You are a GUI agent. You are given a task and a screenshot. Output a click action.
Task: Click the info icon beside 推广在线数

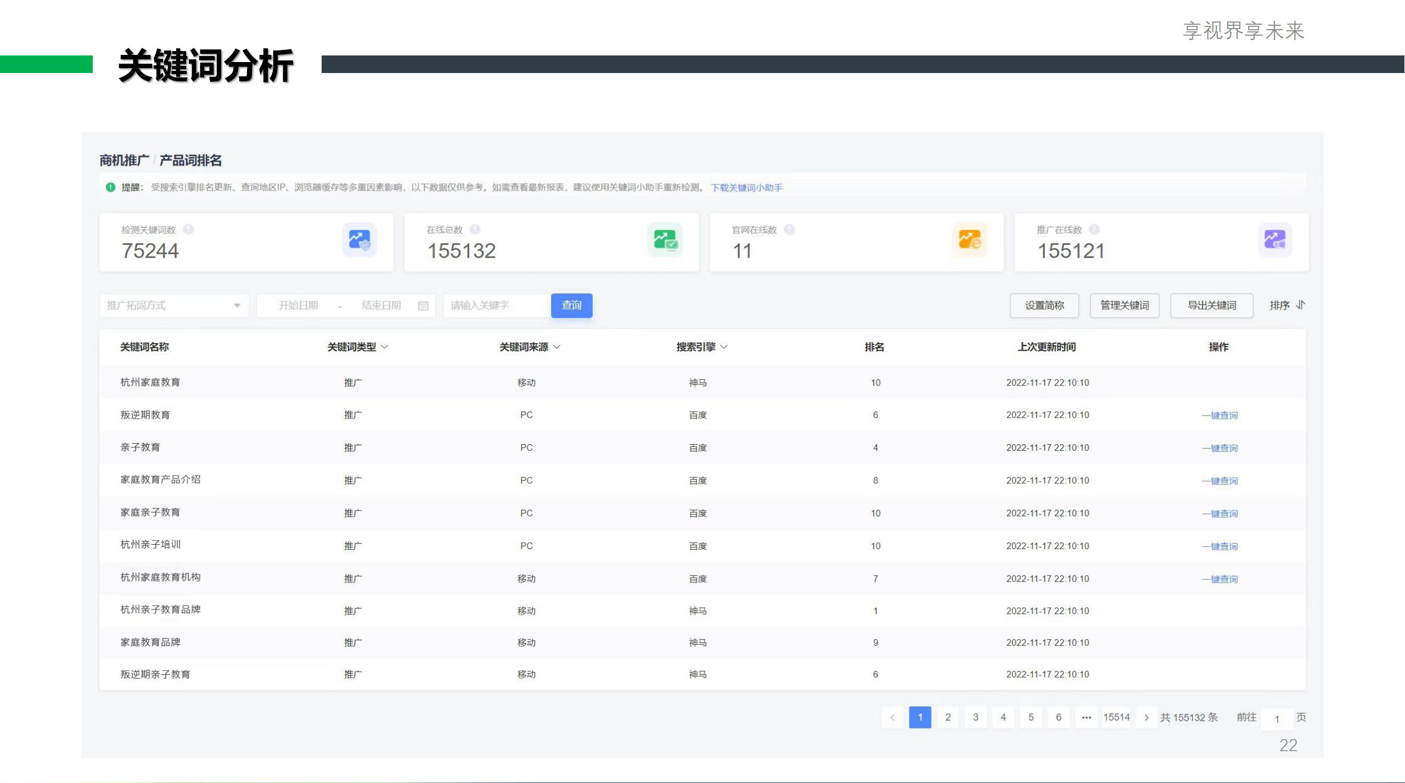tap(1094, 230)
